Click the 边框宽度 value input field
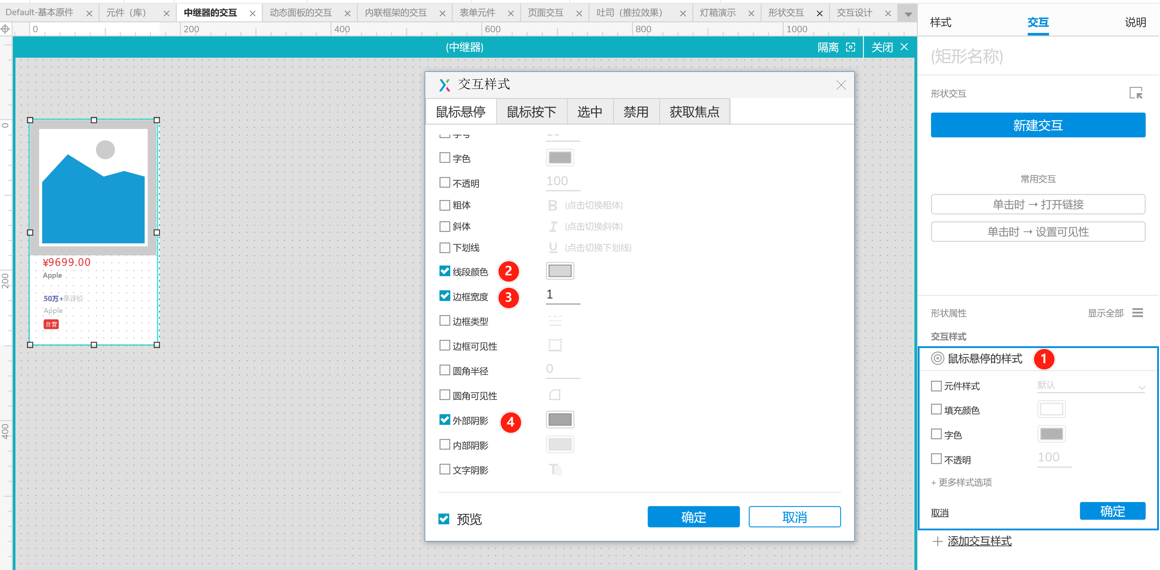The image size is (1160, 570). coord(562,295)
